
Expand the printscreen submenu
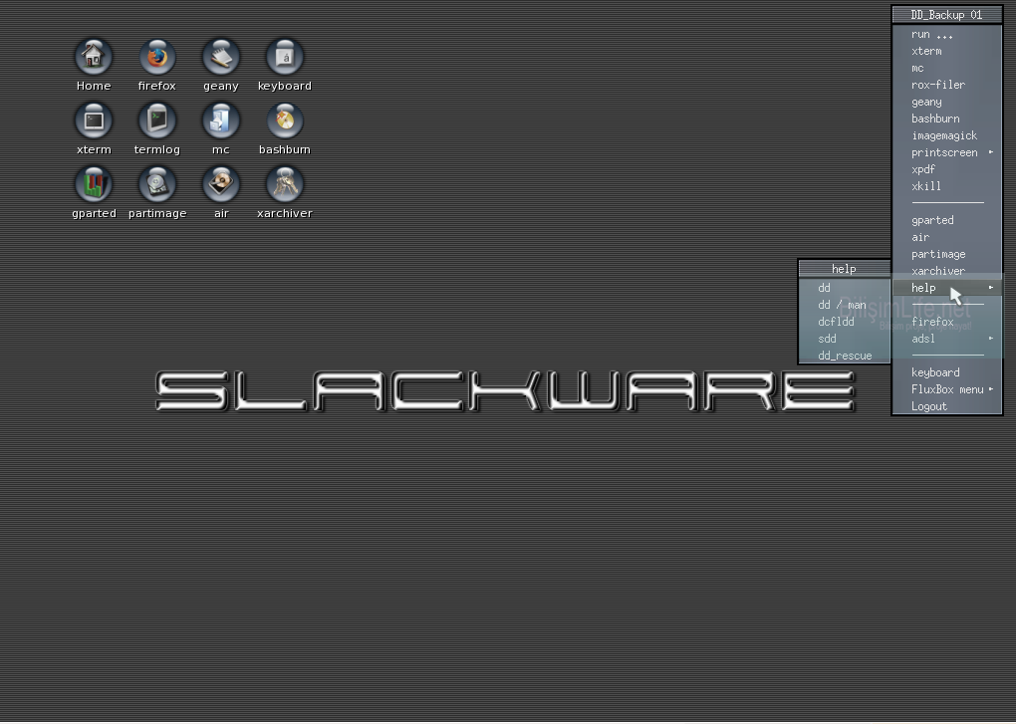[x=947, y=152]
